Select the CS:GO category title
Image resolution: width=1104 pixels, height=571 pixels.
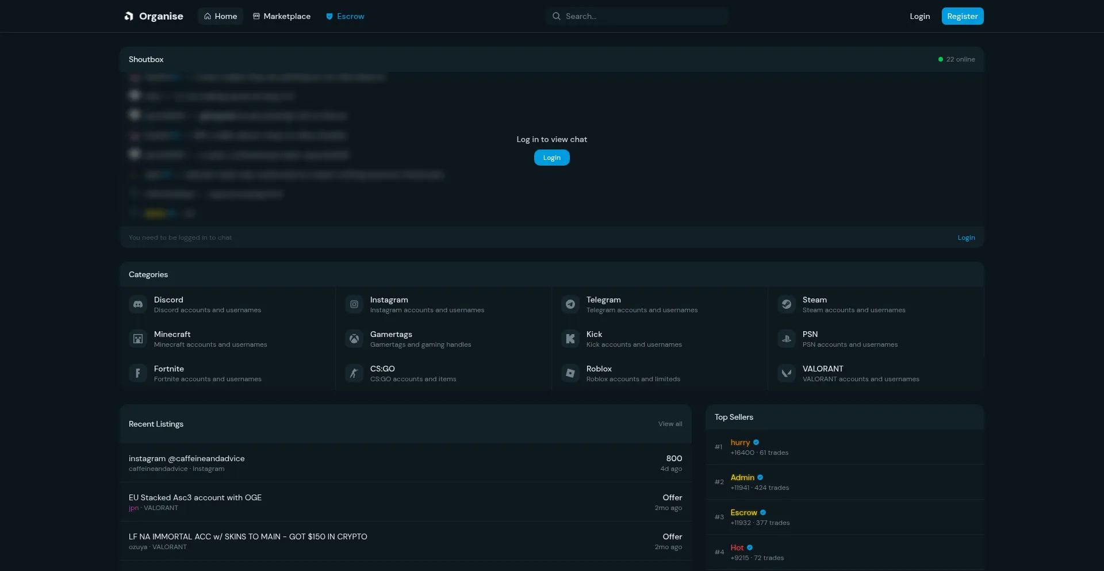pyautogui.click(x=382, y=369)
